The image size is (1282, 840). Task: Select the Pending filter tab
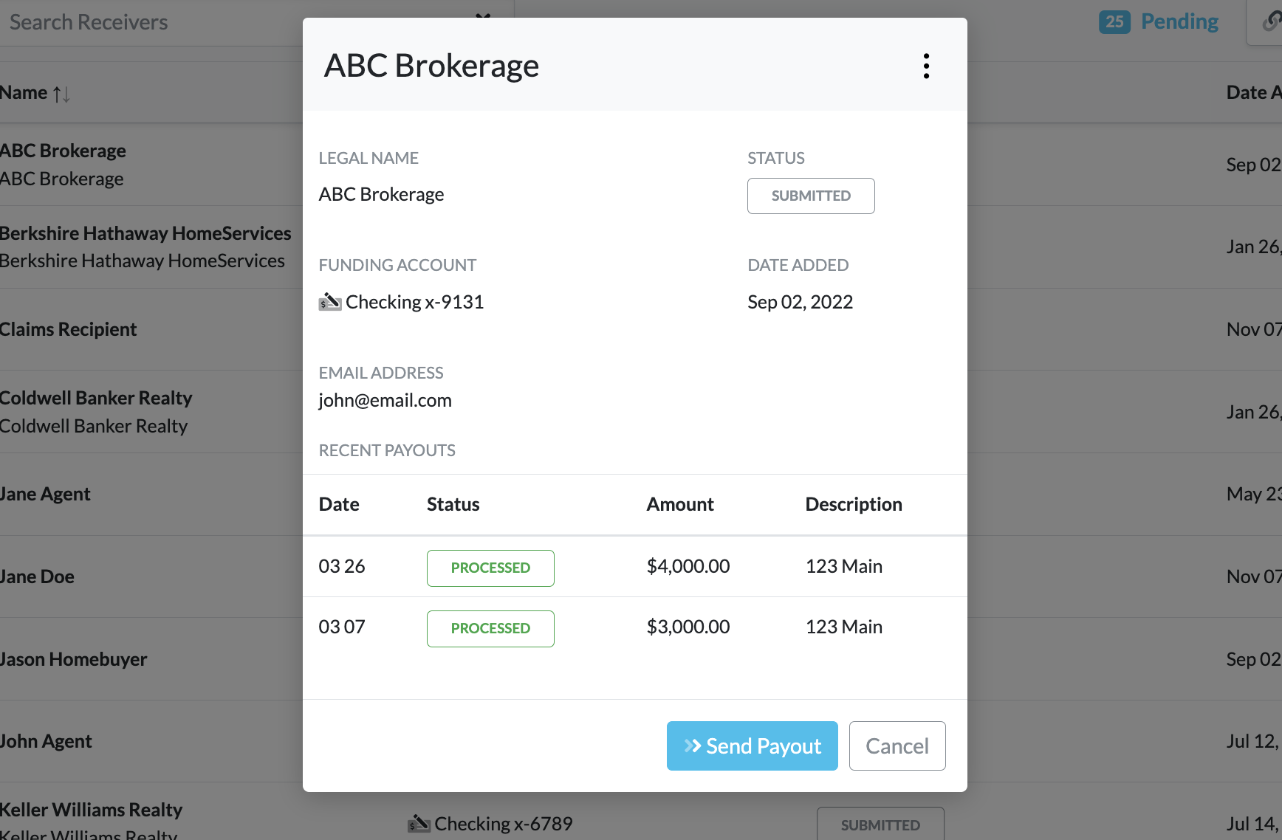(1180, 21)
